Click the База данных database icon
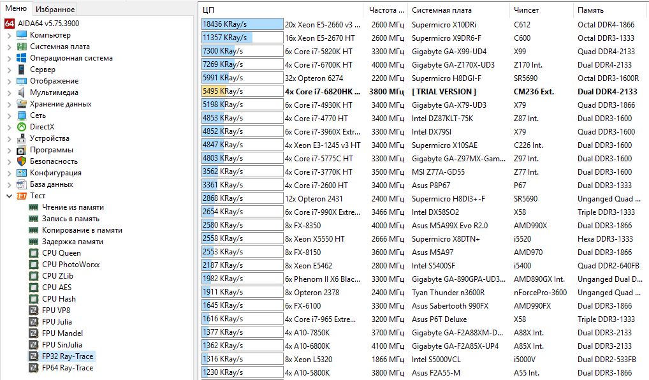 [x=22, y=184]
